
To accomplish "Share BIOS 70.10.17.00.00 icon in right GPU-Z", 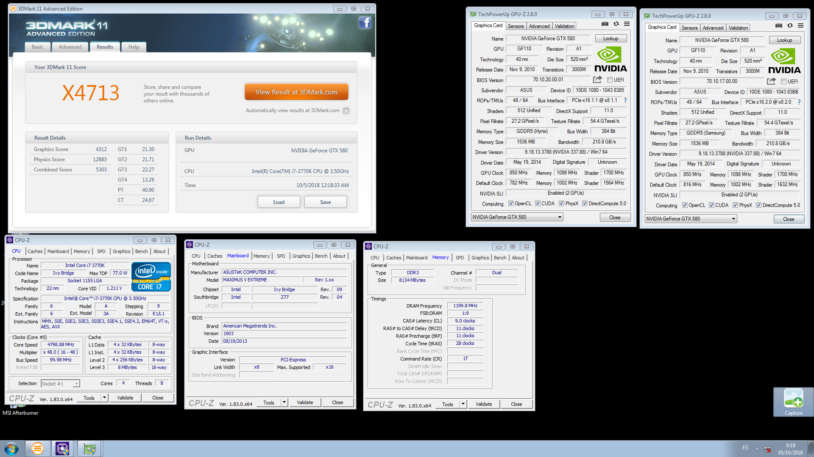I will 772,81.
